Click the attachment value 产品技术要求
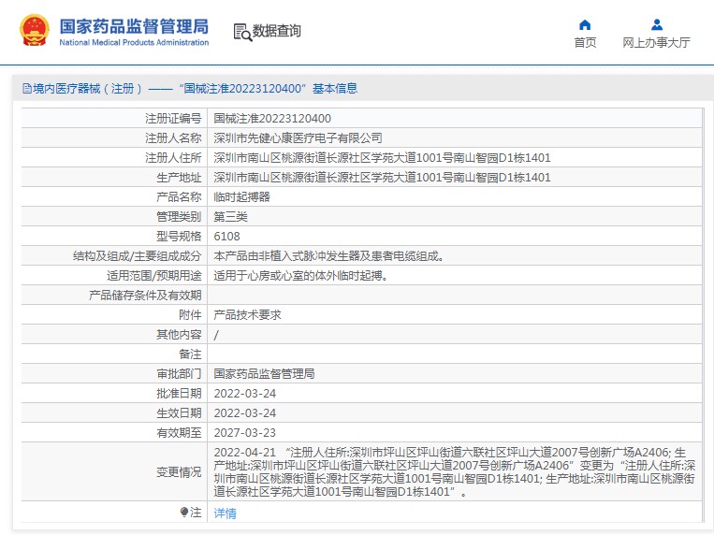Image resolution: width=714 pixels, height=535 pixels. (247, 315)
